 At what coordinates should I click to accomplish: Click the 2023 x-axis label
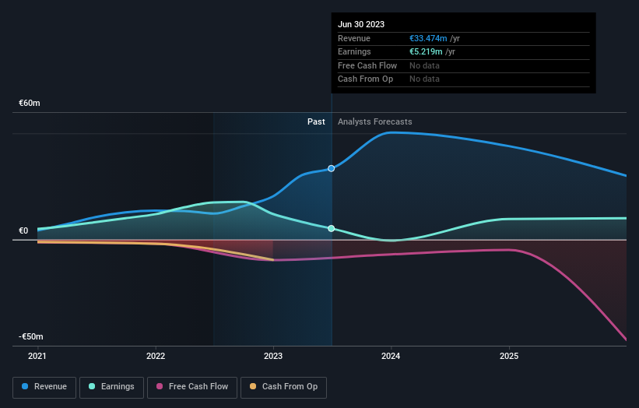tap(273, 357)
